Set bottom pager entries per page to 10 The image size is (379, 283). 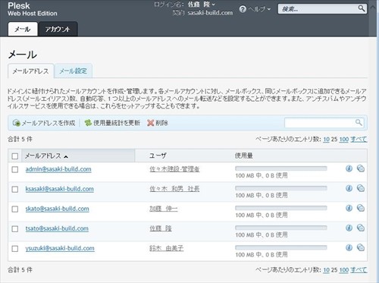click(326, 270)
